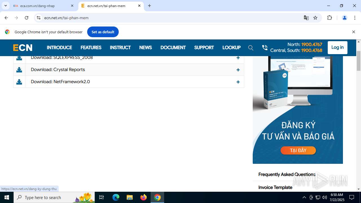Click download icon beside Crystal Reports

click(x=19, y=70)
